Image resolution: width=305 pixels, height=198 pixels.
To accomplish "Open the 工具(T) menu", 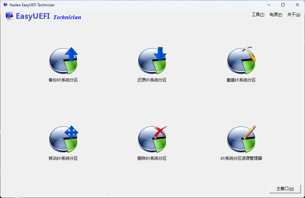I will (258, 14).
